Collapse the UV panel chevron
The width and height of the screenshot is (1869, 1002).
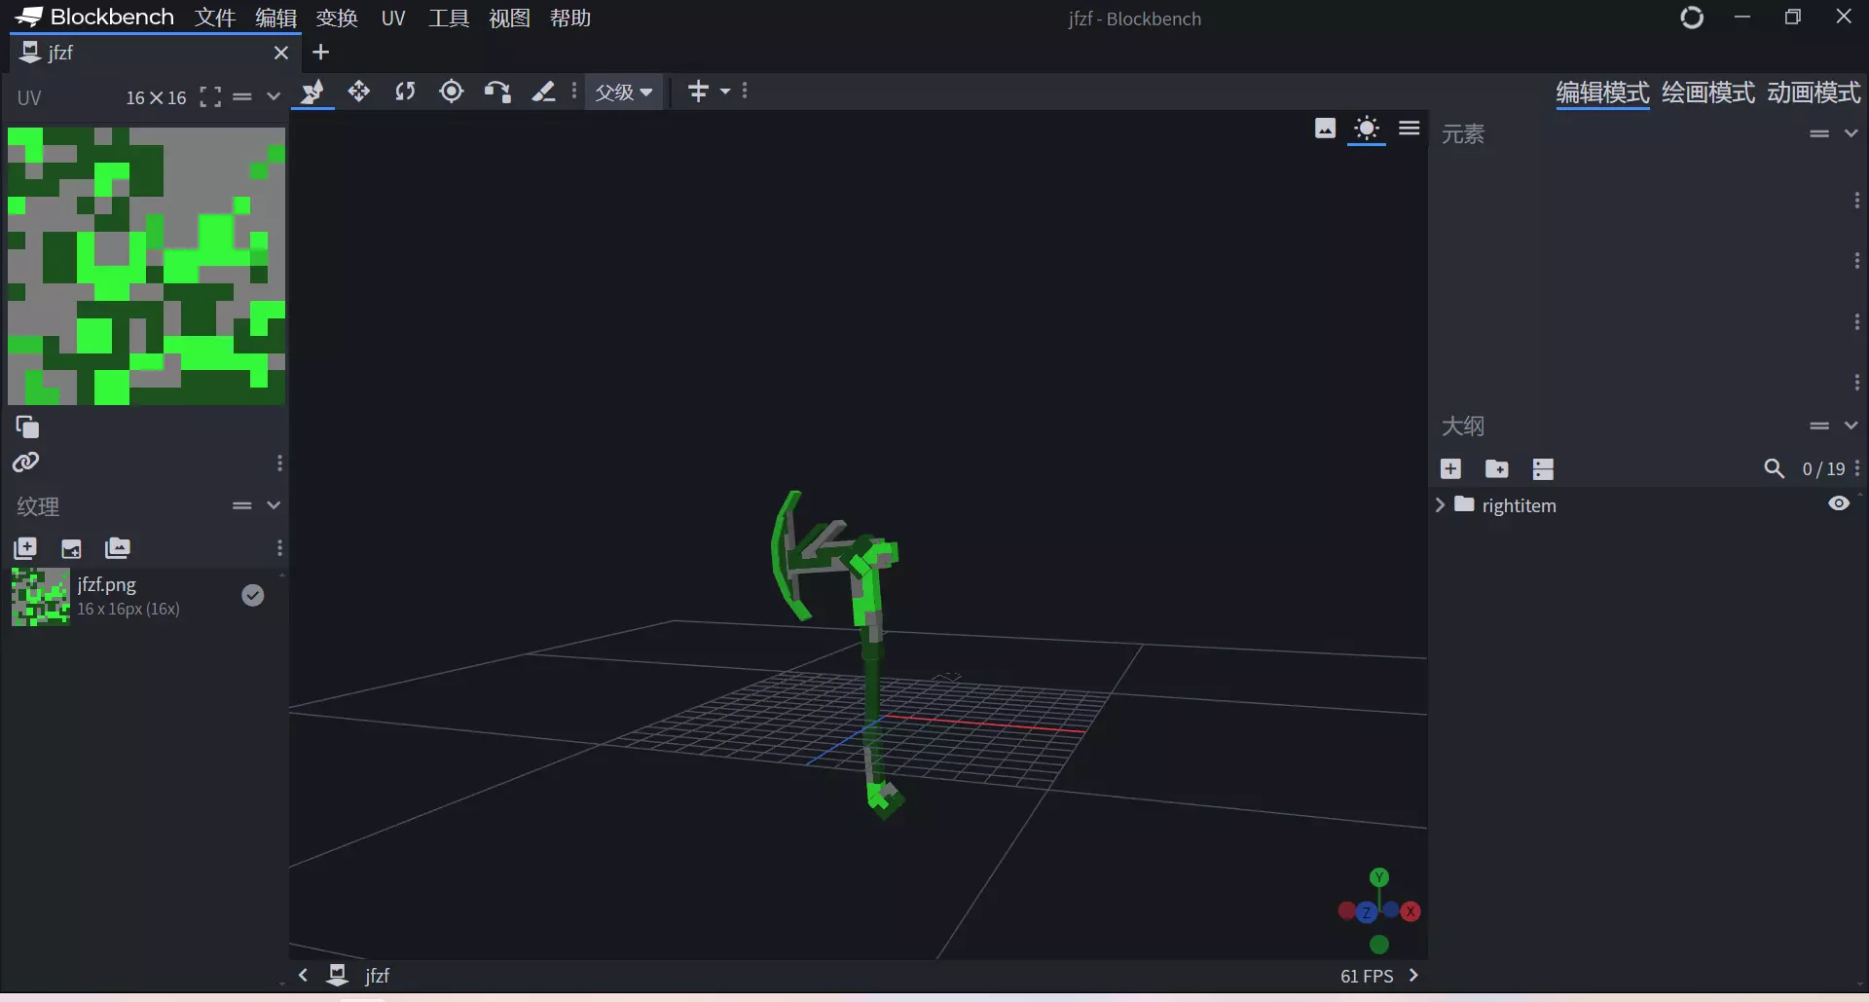pyautogui.click(x=274, y=97)
